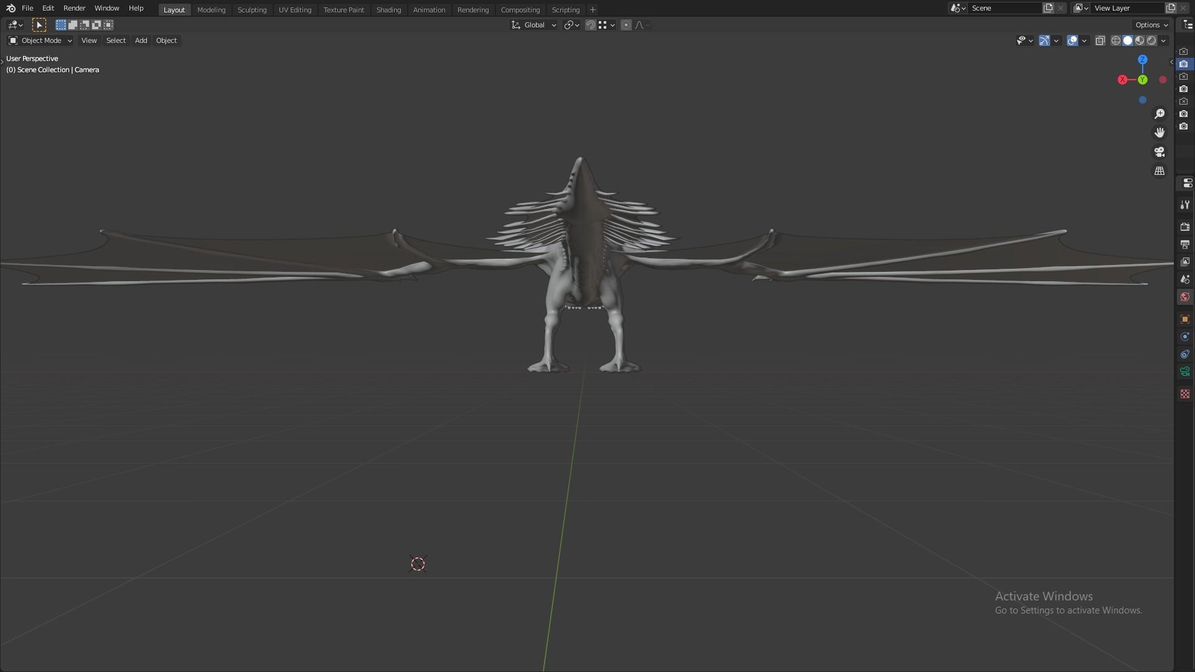Choose Set a new selection mode

pos(61,25)
